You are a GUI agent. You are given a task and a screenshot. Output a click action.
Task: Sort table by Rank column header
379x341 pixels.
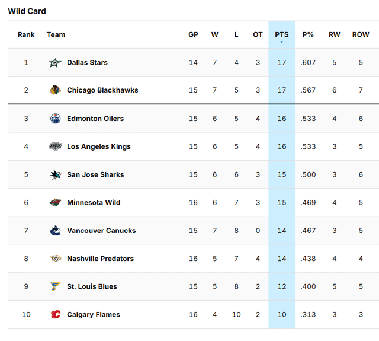tap(26, 34)
